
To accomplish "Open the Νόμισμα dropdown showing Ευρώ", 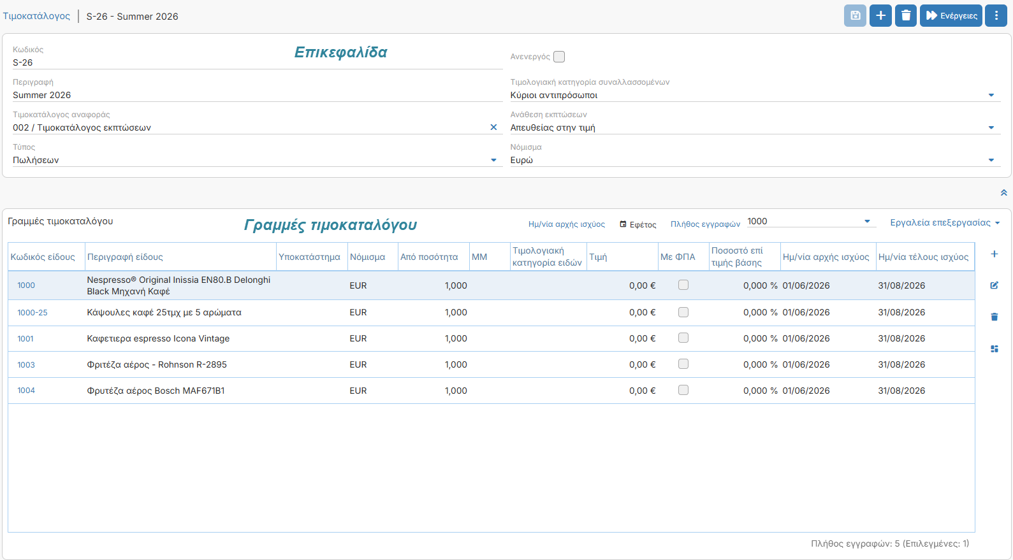I will (755, 160).
